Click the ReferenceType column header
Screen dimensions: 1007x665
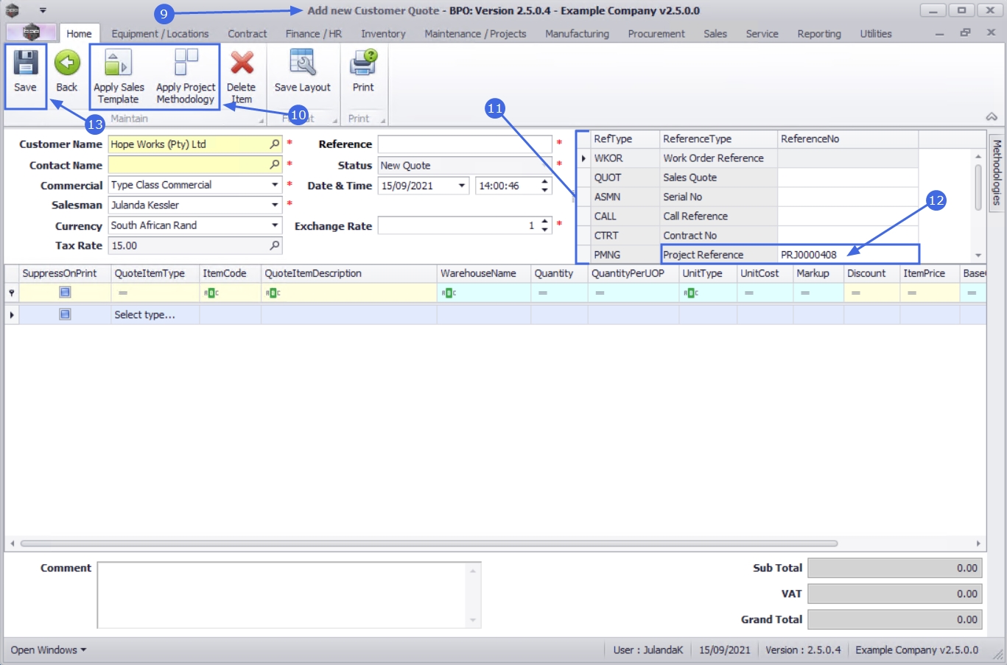point(718,138)
